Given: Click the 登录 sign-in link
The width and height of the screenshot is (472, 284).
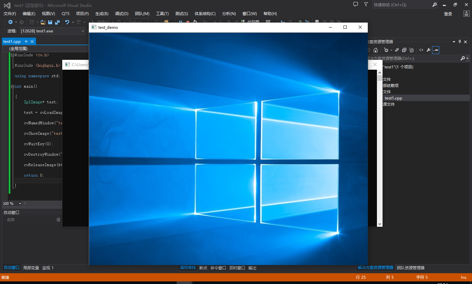Looking at the screenshot, I should [x=448, y=14].
